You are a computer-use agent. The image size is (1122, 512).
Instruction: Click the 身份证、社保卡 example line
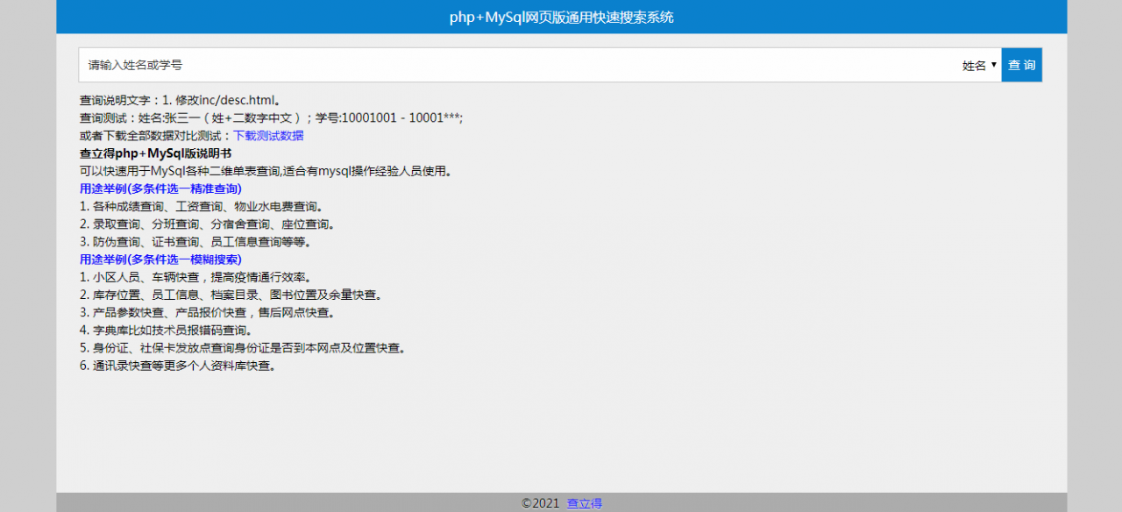pyautogui.click(x=241, y=347)
